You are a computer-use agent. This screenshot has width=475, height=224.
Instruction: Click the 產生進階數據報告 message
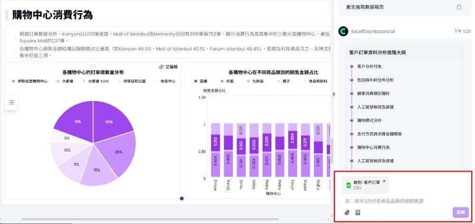click(365, 7)
